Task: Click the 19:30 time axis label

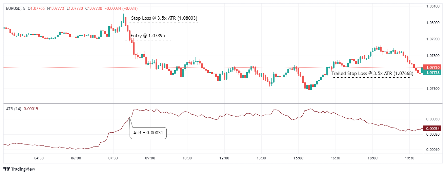Action: (409, 158)
